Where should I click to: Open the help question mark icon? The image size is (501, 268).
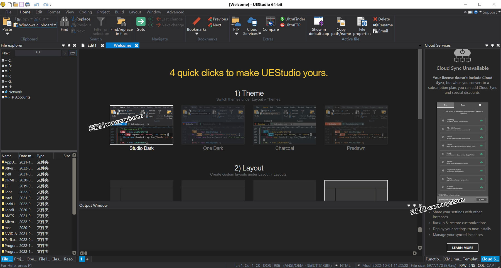476,12
